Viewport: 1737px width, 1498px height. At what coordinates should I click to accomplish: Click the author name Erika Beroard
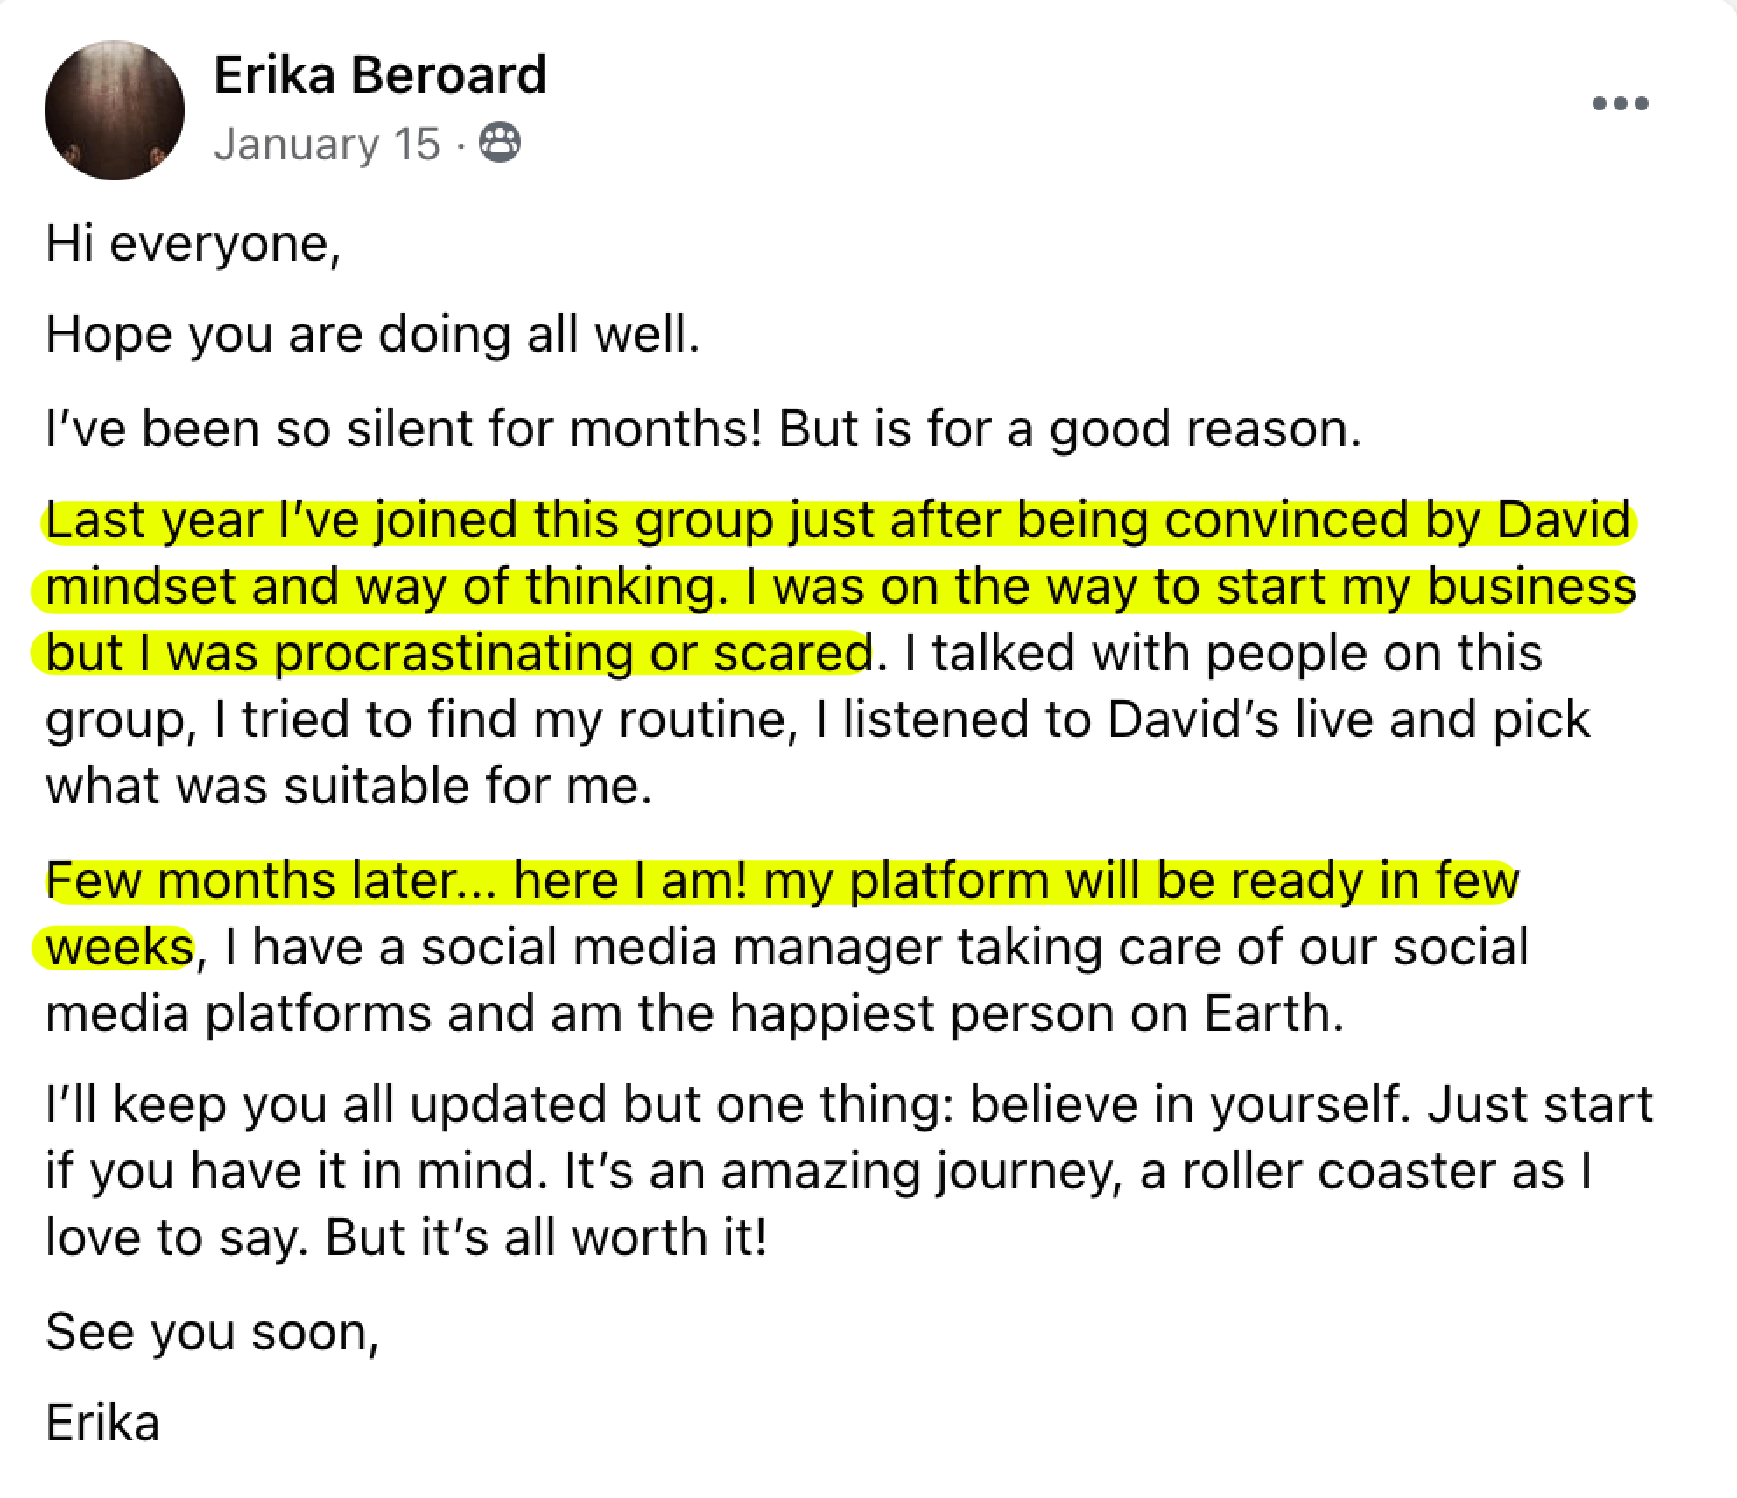pyautogui.click(x=380, y=75)
